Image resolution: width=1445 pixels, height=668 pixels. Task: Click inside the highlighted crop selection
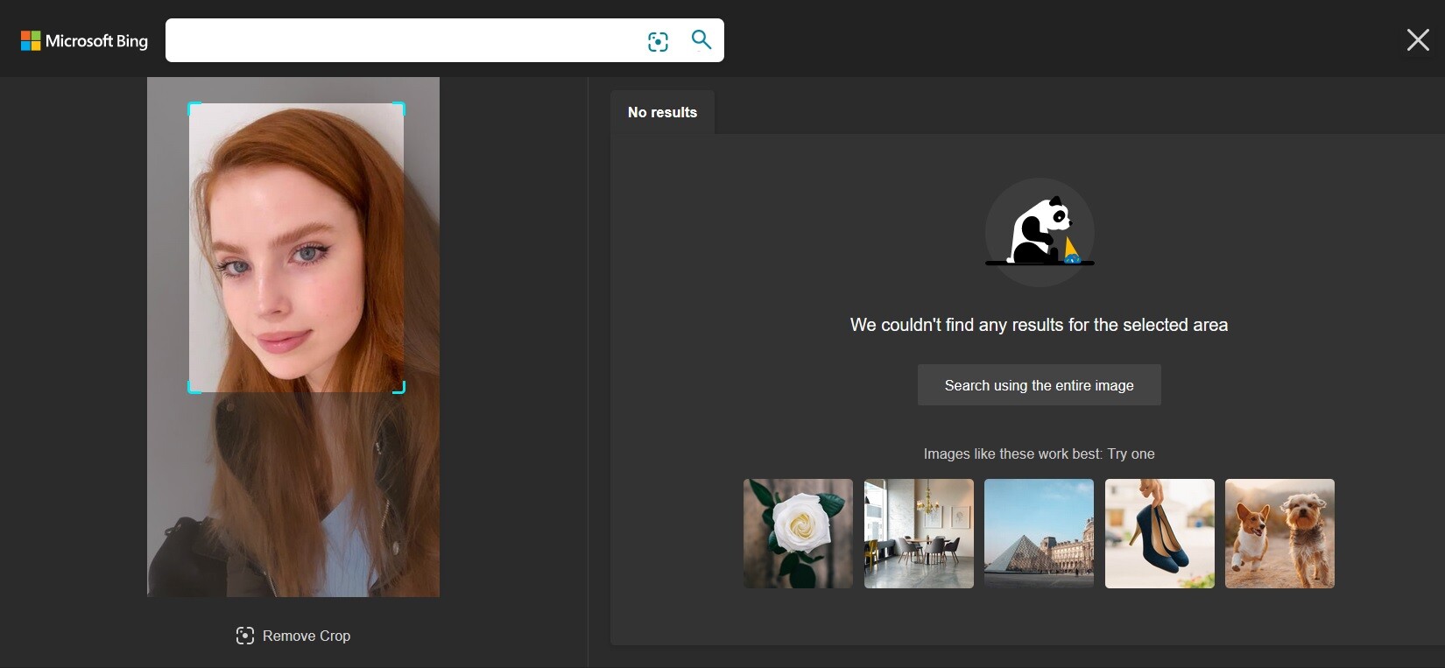[296, 248]
